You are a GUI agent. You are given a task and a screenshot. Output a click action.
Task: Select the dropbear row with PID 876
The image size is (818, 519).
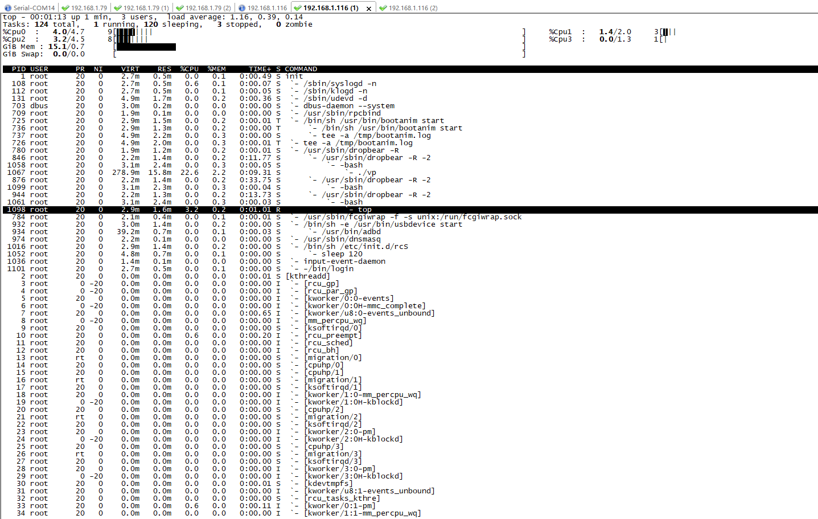coord(410,180)
